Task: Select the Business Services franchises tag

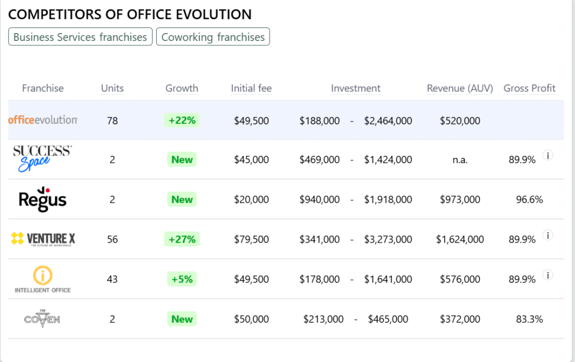Action: (x=80, y=37)
